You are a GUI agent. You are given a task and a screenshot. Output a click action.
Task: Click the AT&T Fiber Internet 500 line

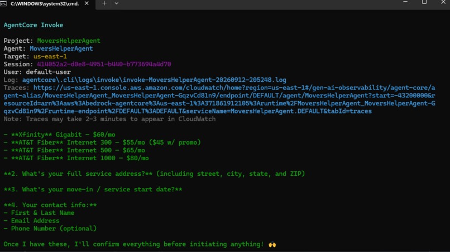74,150
